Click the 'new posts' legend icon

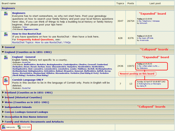(x=4, y=127)
